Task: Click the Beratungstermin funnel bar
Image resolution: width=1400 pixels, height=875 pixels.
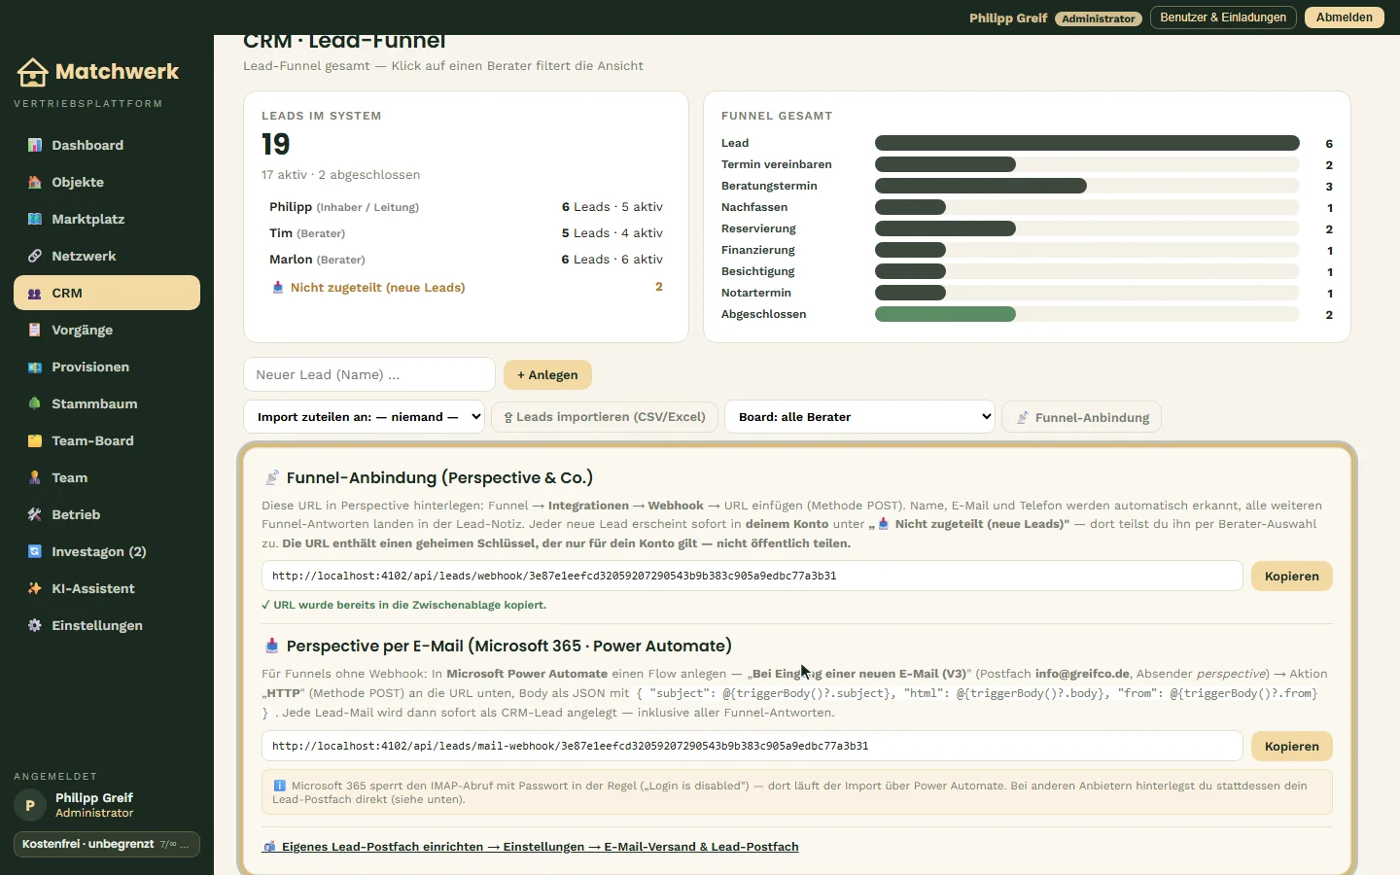Action: (981, 186)
